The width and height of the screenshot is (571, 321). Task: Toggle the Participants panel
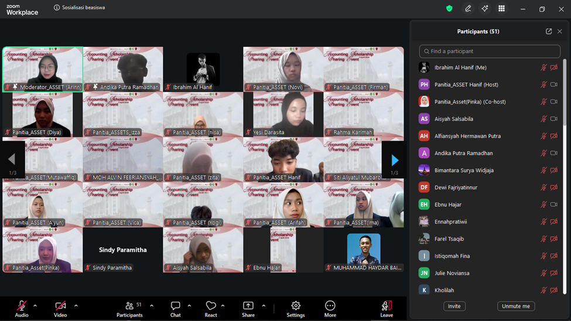click(130, 309)
